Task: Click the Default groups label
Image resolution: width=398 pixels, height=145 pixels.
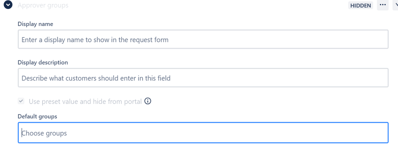Action: tap(37, 117)
